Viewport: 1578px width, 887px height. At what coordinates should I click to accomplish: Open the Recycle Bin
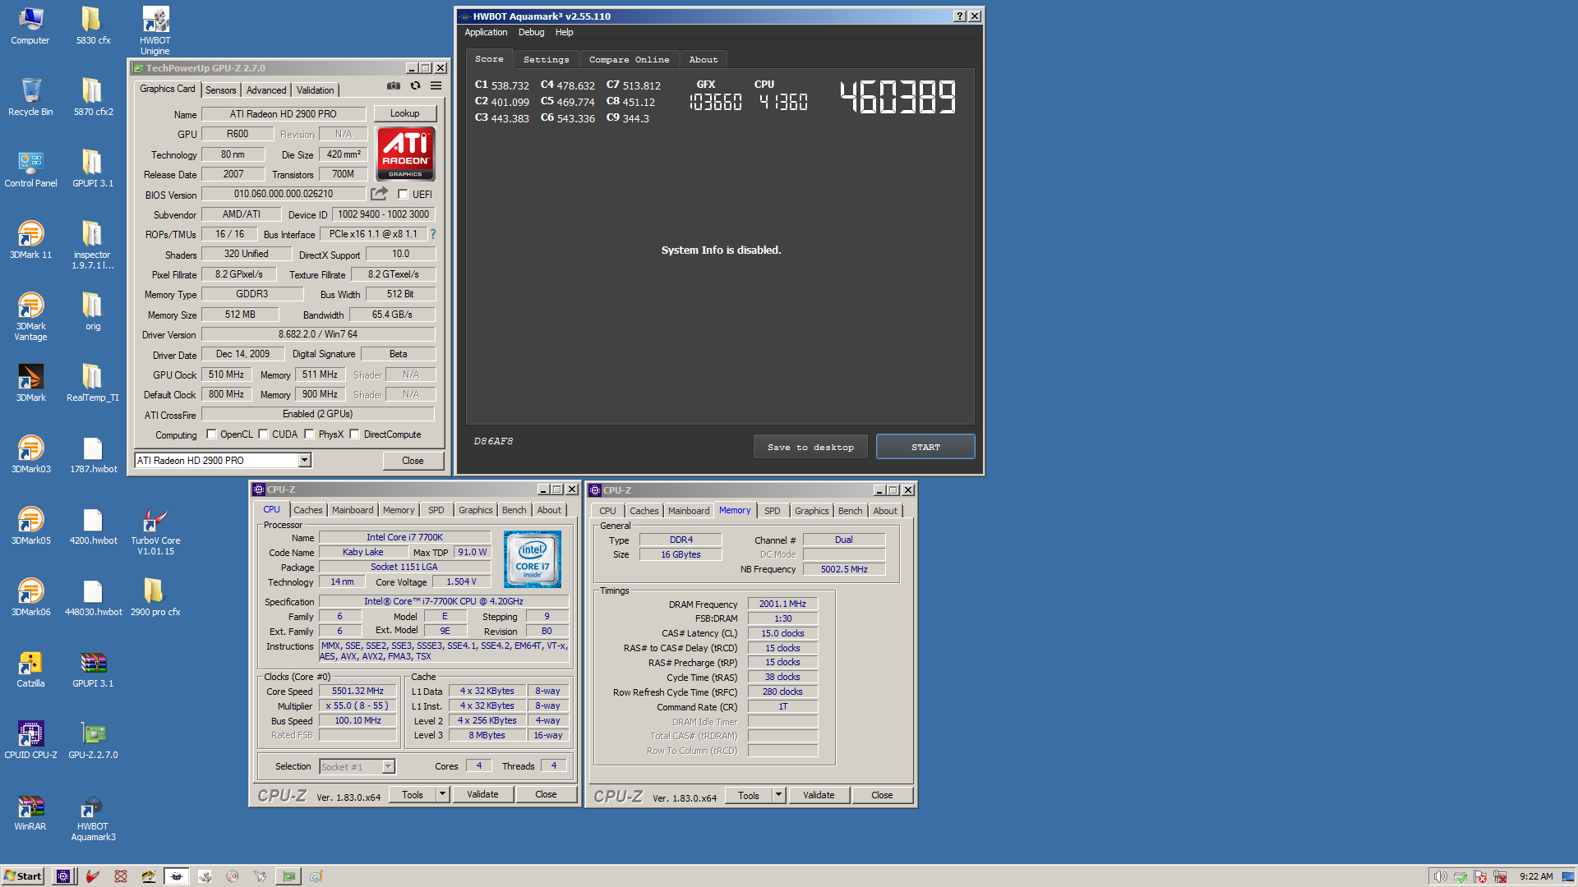(30, 97)
